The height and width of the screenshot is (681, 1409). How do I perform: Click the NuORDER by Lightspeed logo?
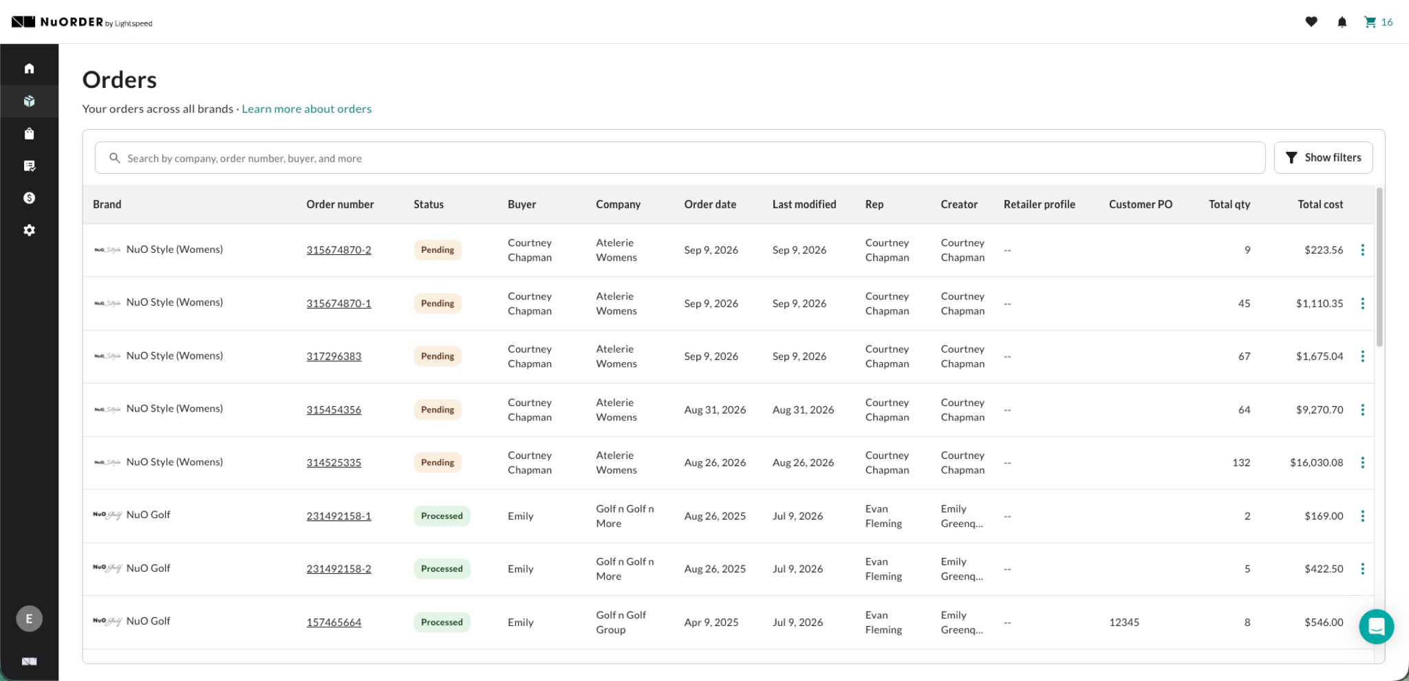coord(82,22)
